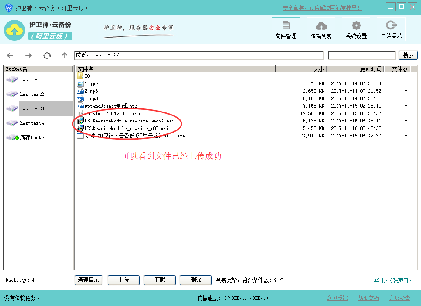Viewport: 421px width, 306px height.
Task: Click the 下载 download button
Action: pyautogui.click(x=160, y=280)
